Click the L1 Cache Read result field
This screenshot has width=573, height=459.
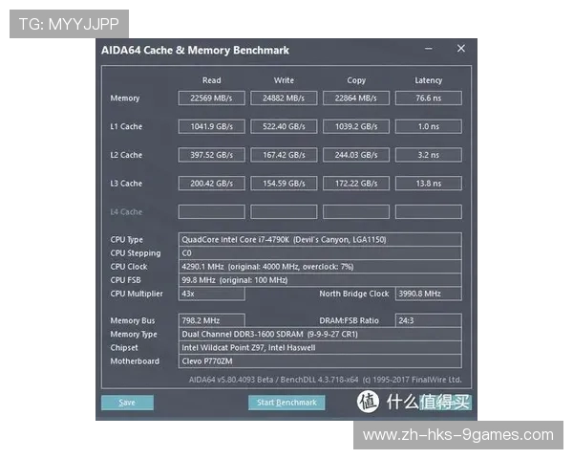pos(211,126)
